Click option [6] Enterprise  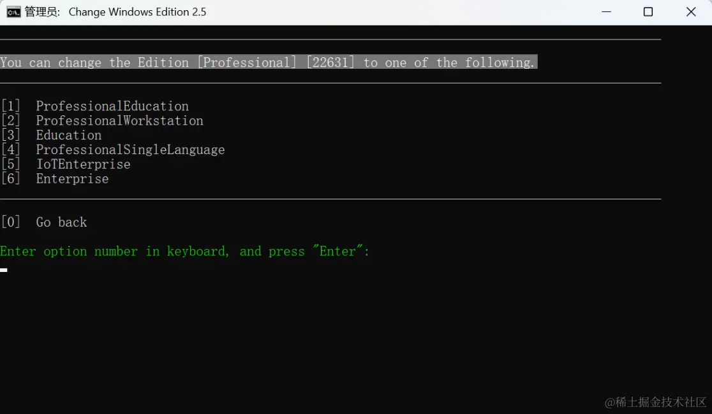55,179
